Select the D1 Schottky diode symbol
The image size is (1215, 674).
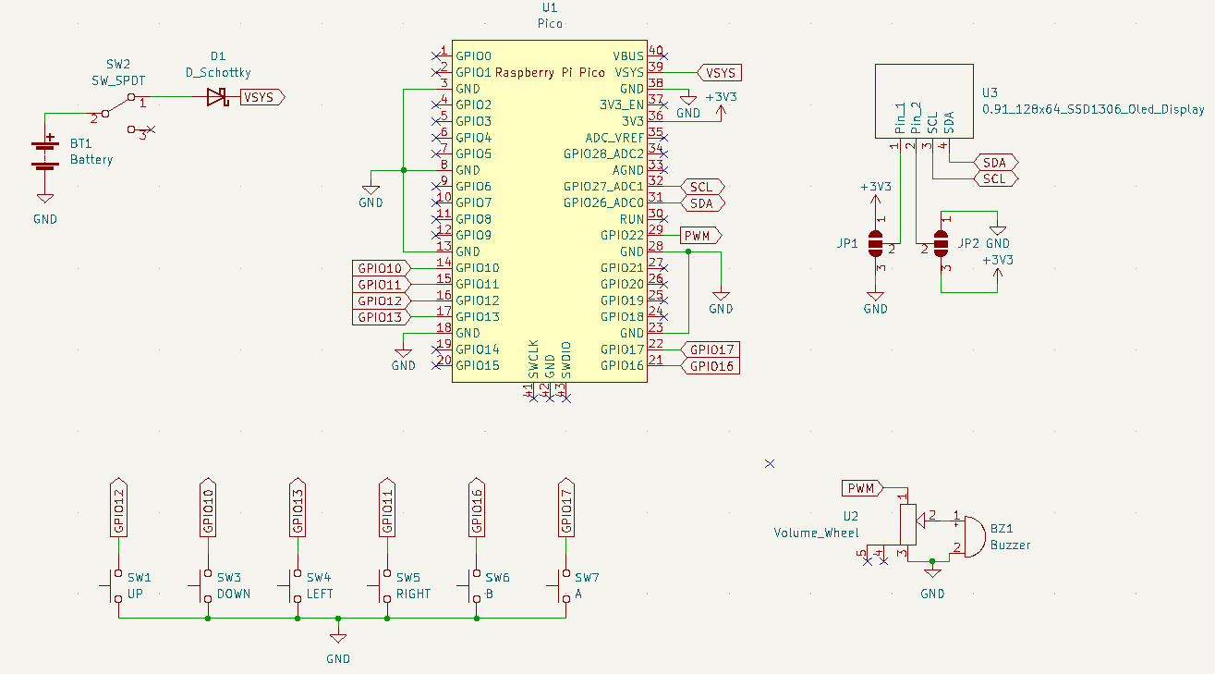coord(218,96)
